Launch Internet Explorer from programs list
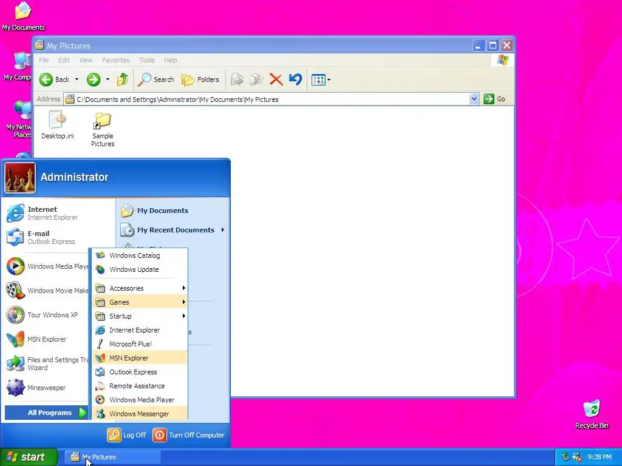The height and width of the screenshot is (466, 622). pos(140,330)
